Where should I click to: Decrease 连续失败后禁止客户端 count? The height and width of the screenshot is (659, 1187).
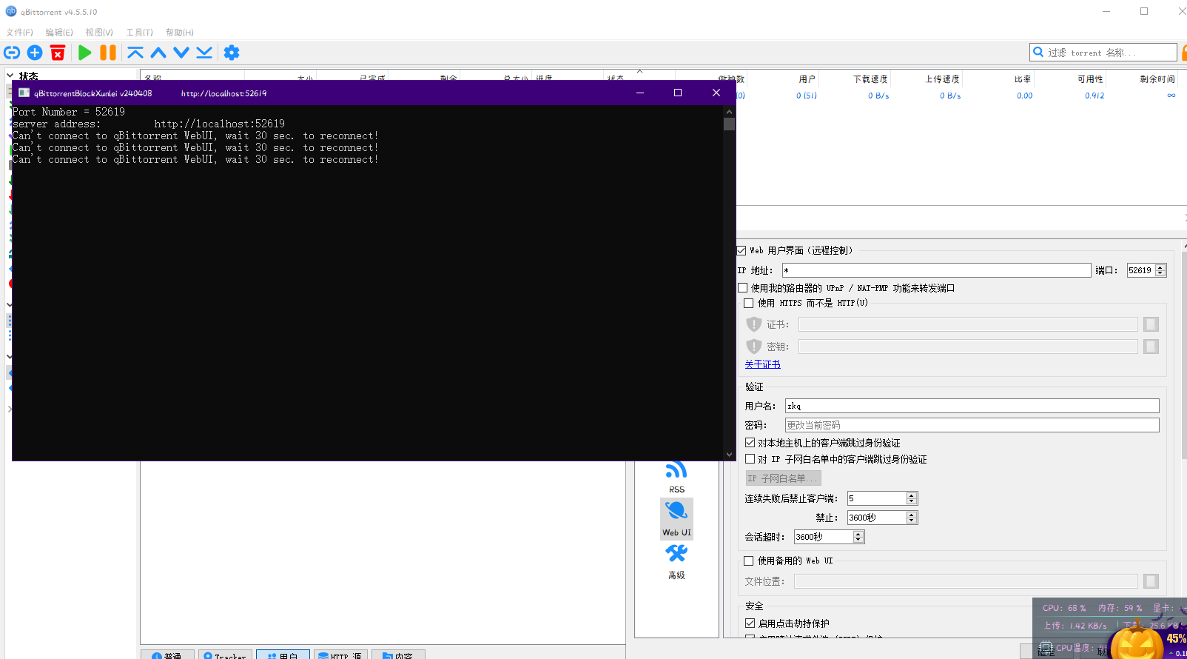912,502
